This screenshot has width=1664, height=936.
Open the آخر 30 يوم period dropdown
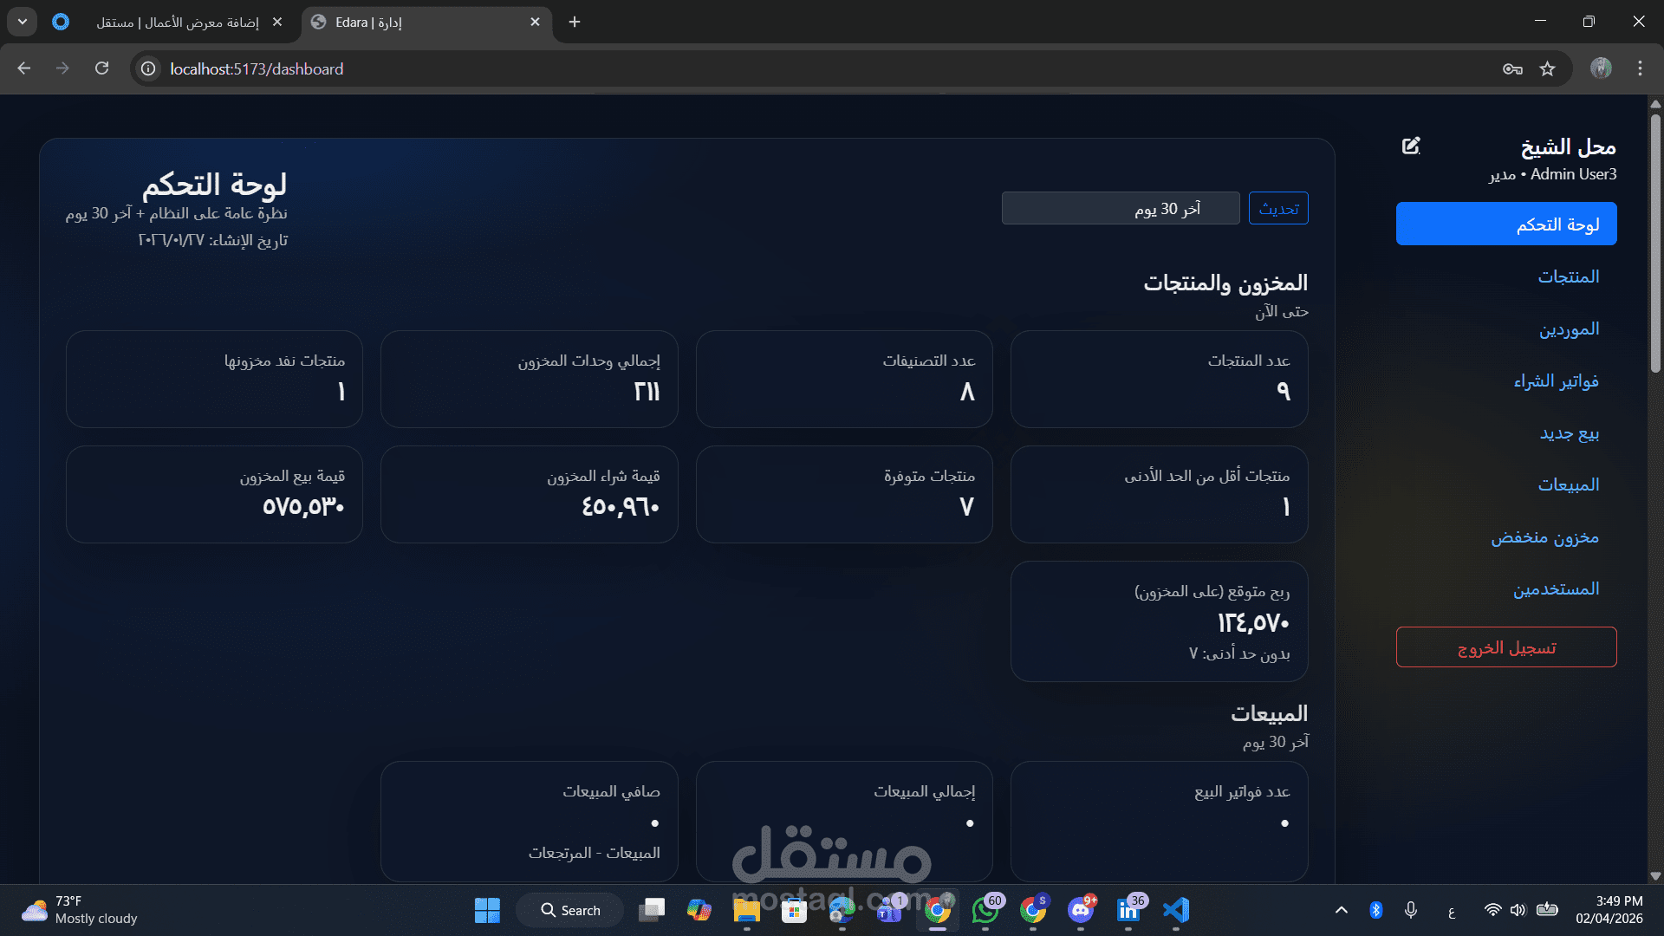tap(1120, 209)
